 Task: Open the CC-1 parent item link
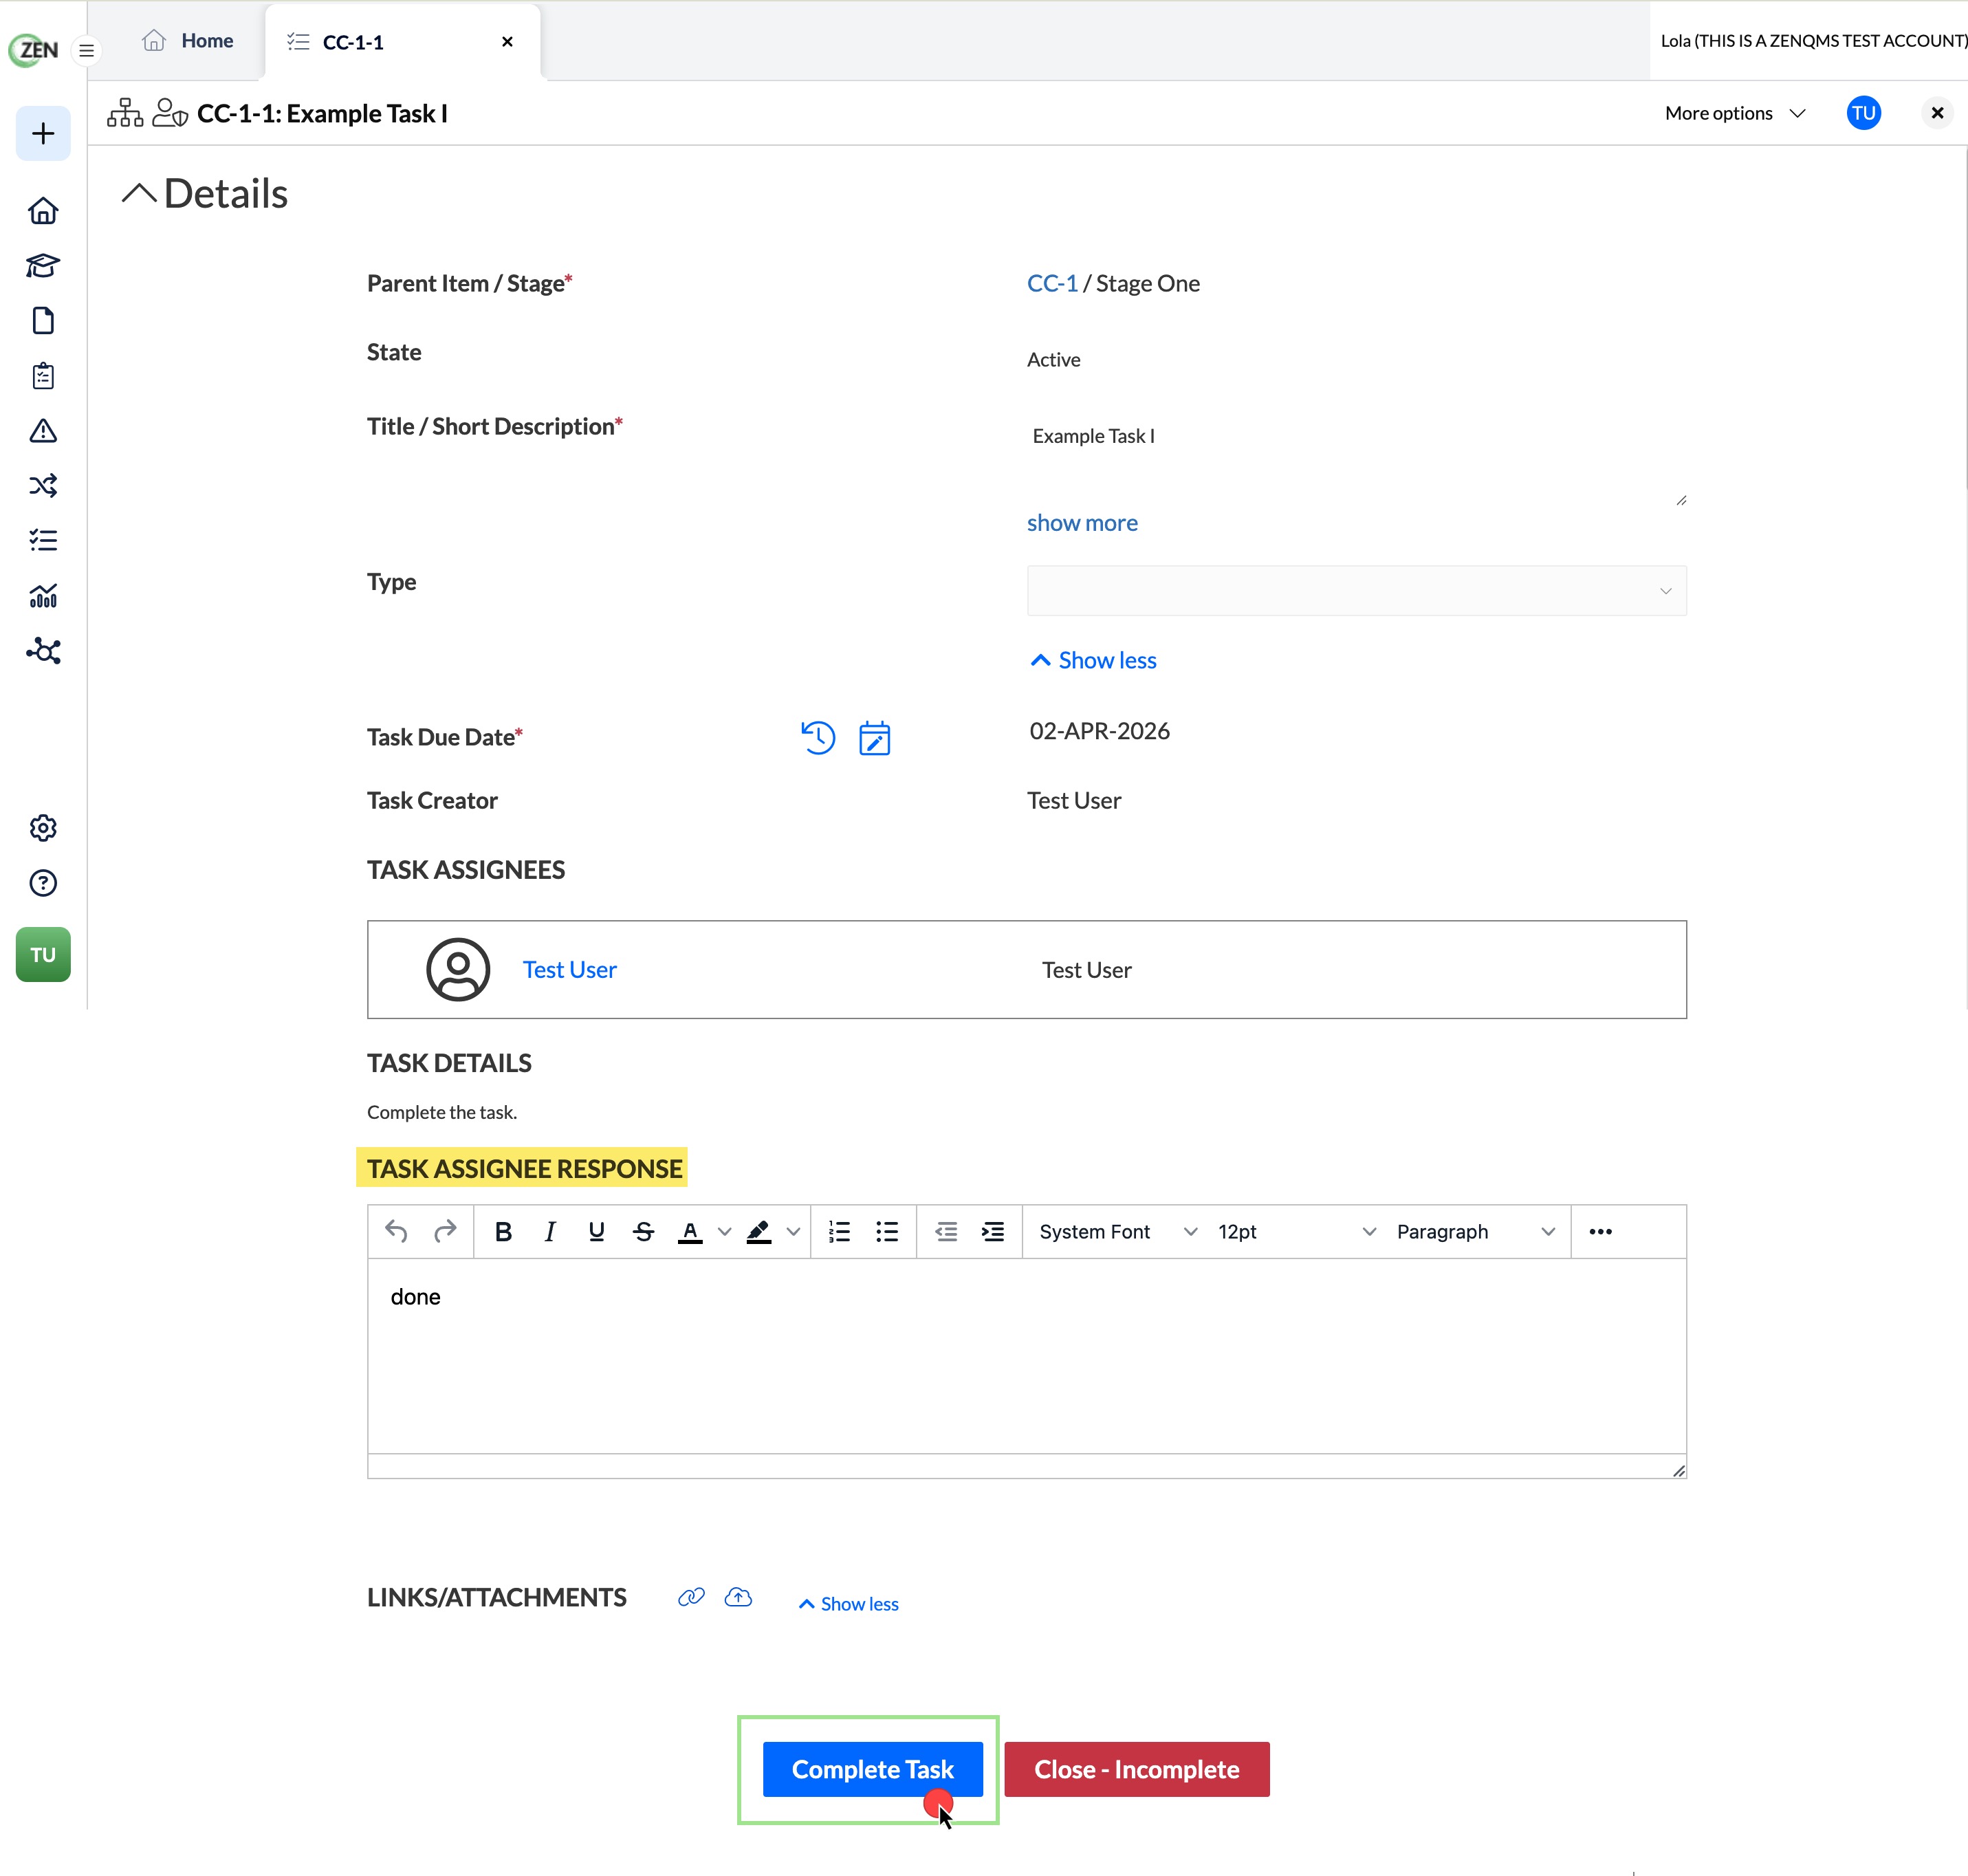pos(1052,284)
